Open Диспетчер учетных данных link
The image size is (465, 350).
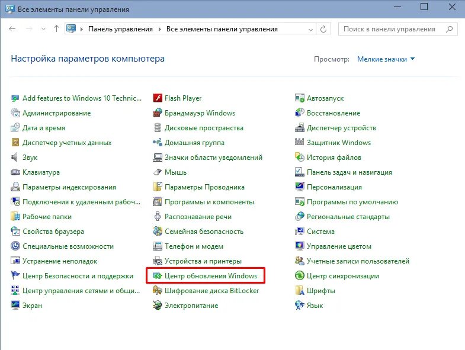pos(67,142)
